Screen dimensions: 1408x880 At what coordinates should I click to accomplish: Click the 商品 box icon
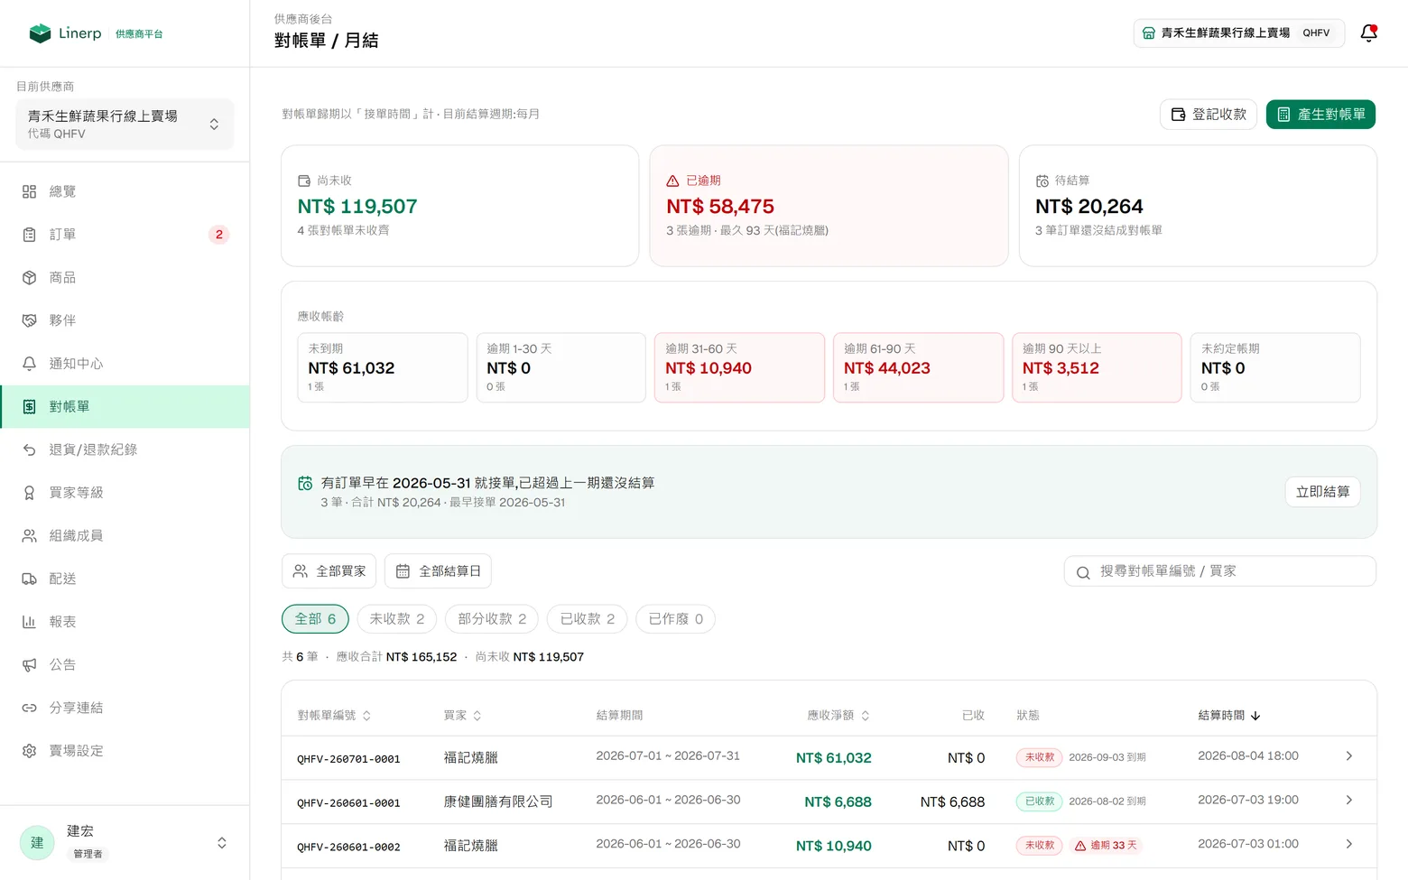tap(29, 277)
